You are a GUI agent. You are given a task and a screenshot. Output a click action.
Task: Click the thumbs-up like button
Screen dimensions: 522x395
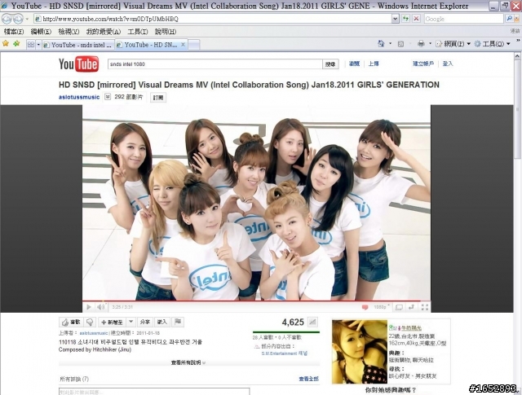tap(71, 322)
